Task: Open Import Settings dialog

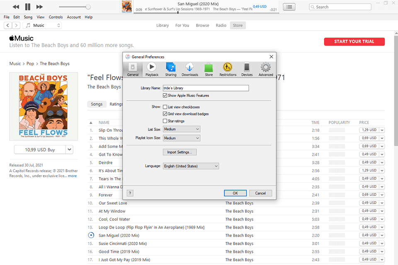Action: pyautogui.click(x=180, y=152)
